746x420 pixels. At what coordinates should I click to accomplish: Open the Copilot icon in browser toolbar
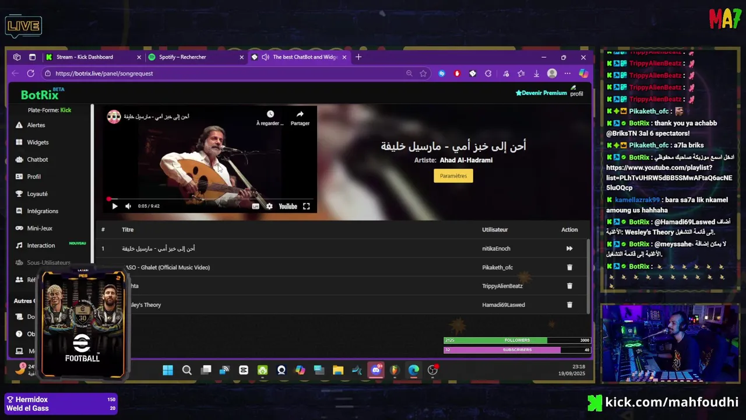[583, 73]
